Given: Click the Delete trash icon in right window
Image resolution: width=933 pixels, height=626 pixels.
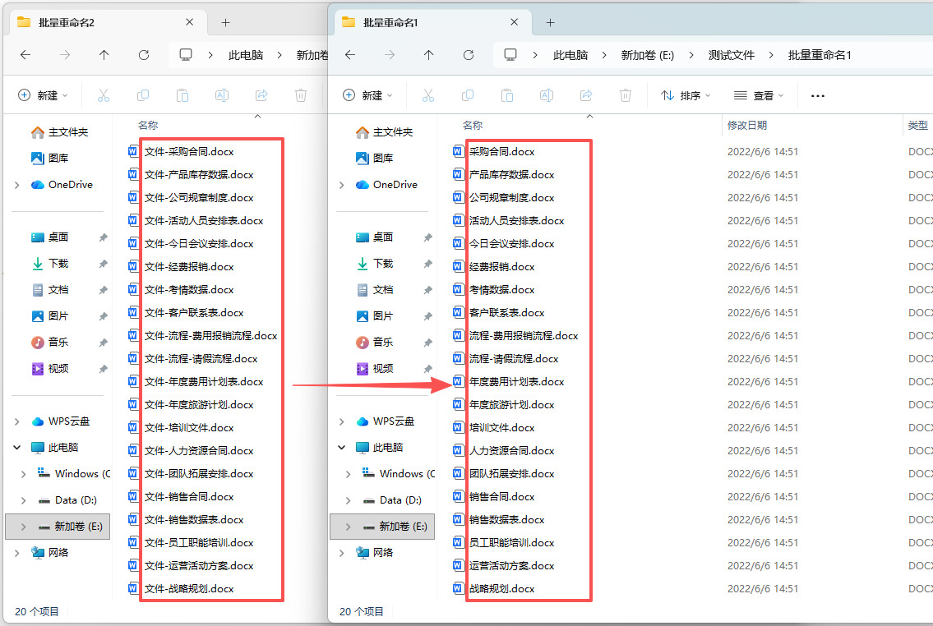Looking at the screenshot, I should [625, 96].
